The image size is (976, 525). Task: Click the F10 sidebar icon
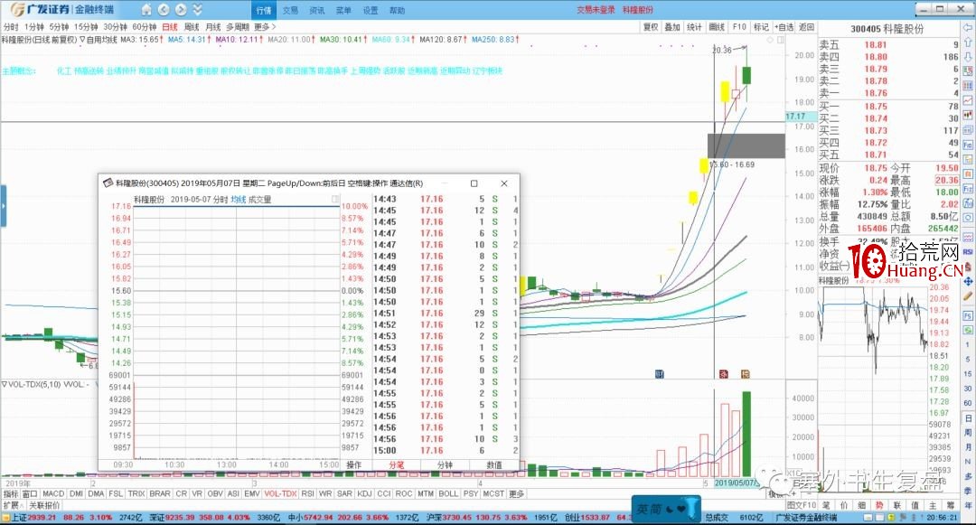point(969,145)
